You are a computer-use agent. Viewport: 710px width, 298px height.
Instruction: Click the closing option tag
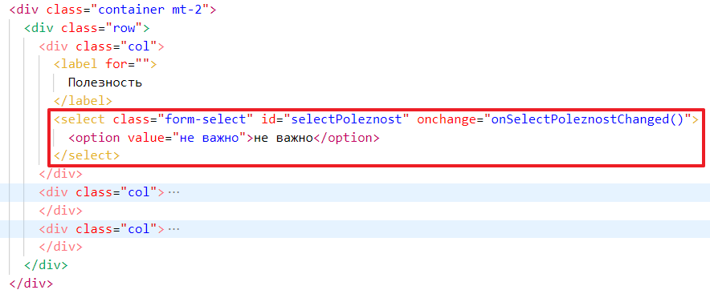(x=346, y=137)
